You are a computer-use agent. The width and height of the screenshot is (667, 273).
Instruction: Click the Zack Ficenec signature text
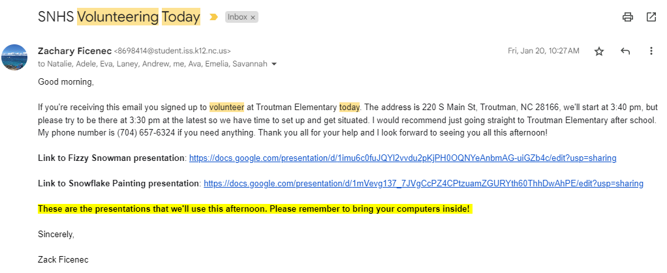point(63,260)
